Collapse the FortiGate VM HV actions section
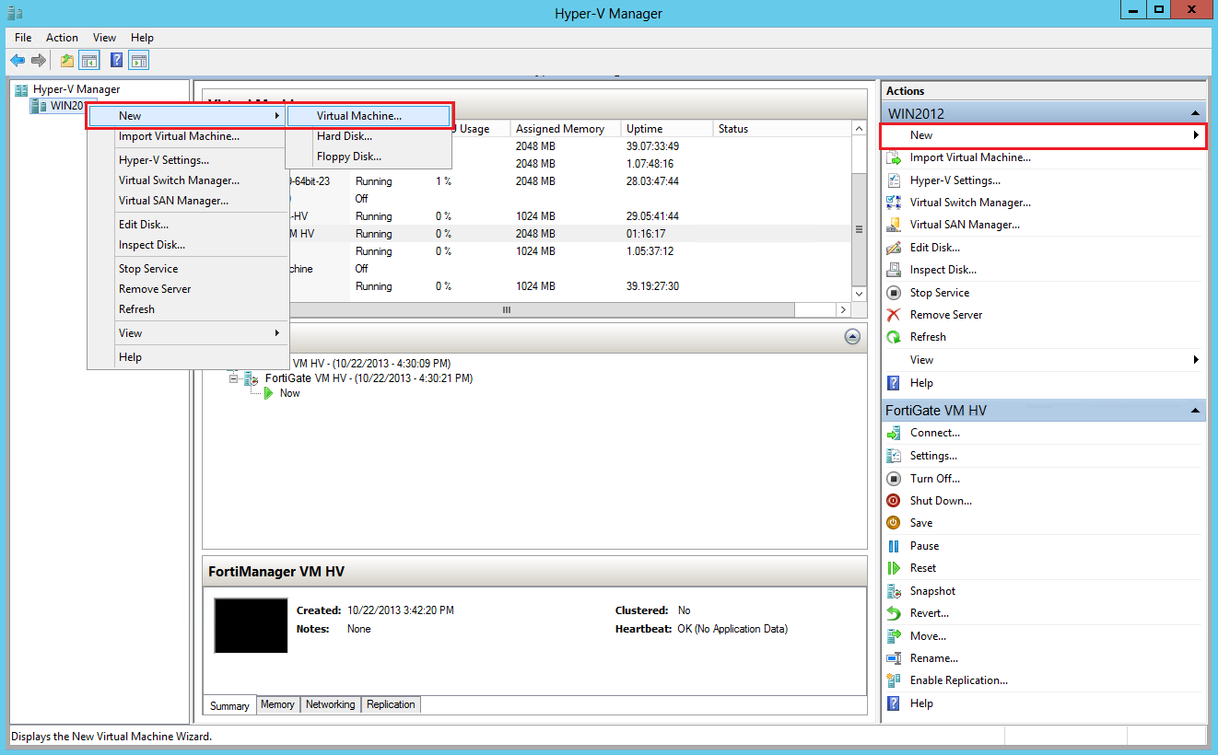The image size is (1218, 755). coord(1195,411)
